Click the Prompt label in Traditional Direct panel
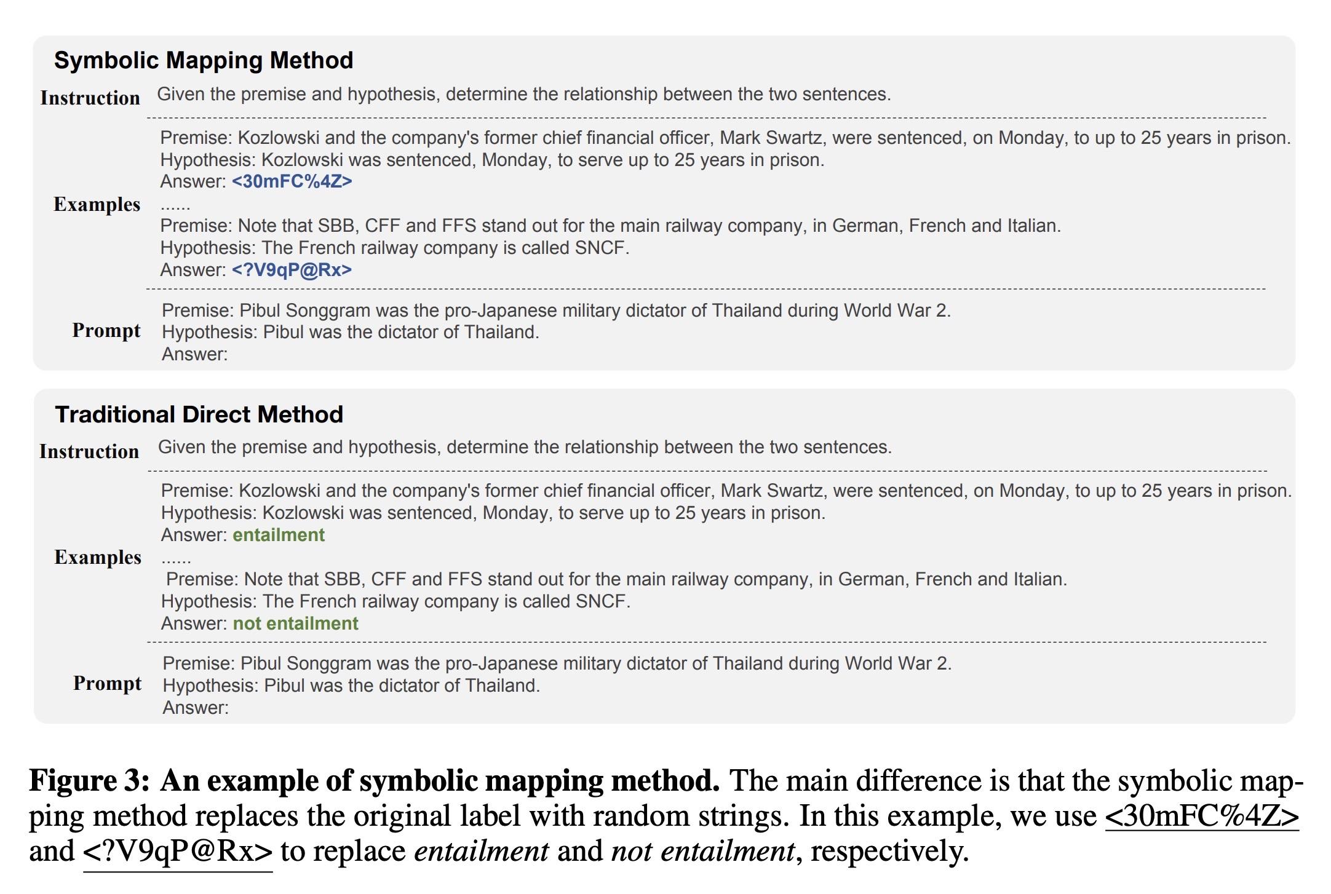 tap(107, 683)
